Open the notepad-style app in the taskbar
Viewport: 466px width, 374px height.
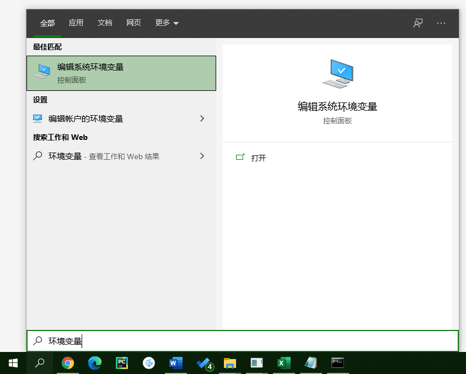tap(311, 363)
